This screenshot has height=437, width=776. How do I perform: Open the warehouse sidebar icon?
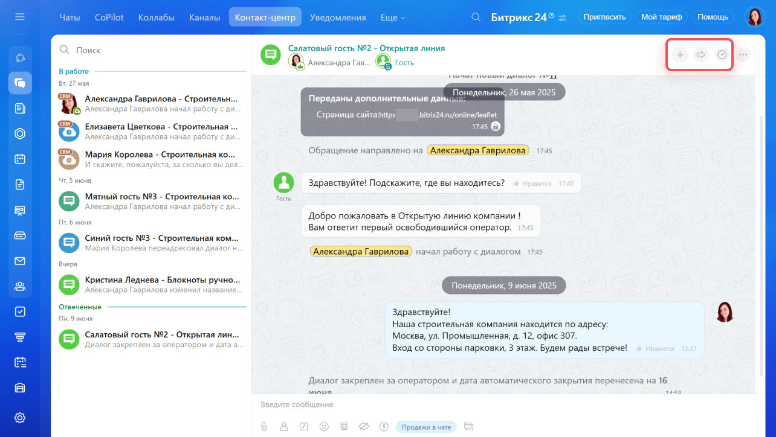(x=20, y=388)
